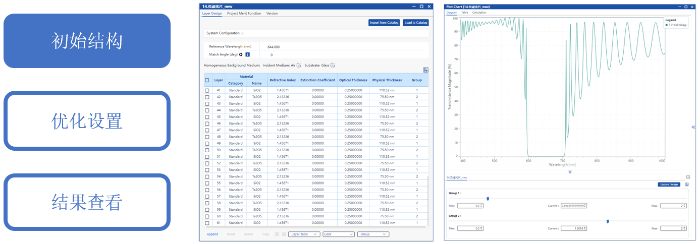Click the table column settings icon

pyautogui.click(x=425, y=70)
